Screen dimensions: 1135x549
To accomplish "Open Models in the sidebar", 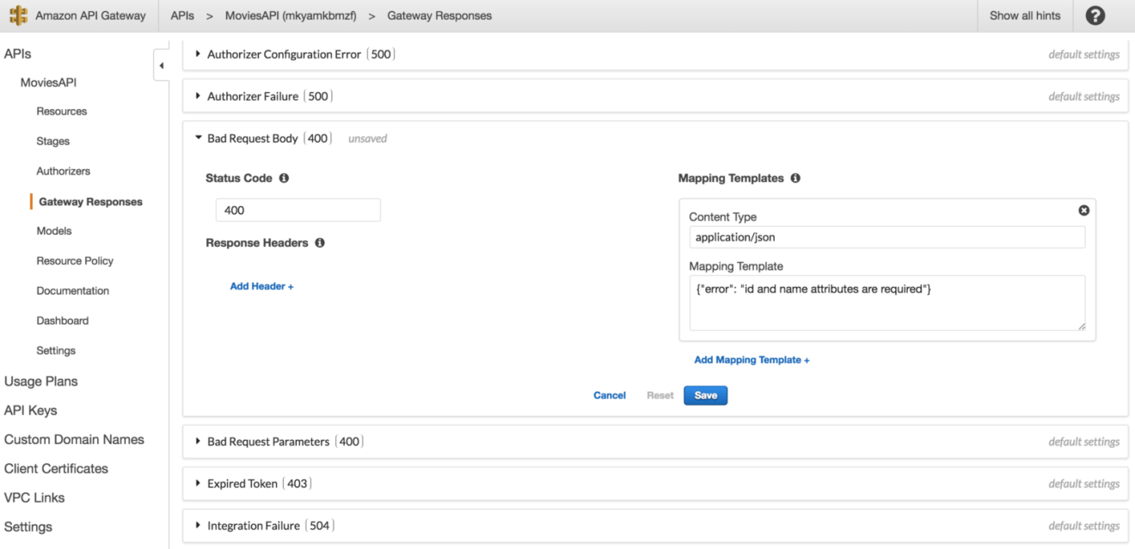I will coord(54,231).
